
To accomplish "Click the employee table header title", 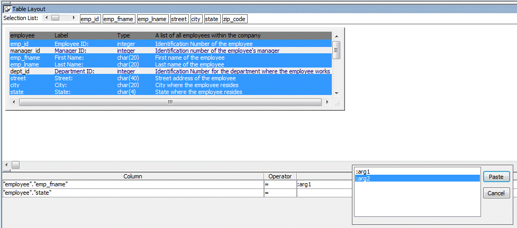I will [22, 35].
